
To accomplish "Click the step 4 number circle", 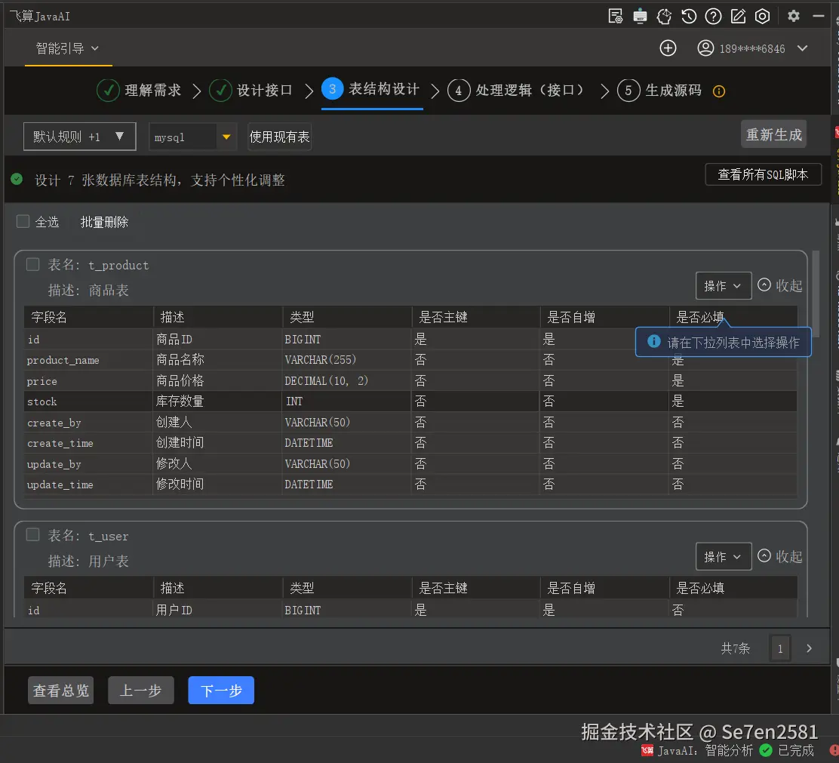I will [459, 91].
